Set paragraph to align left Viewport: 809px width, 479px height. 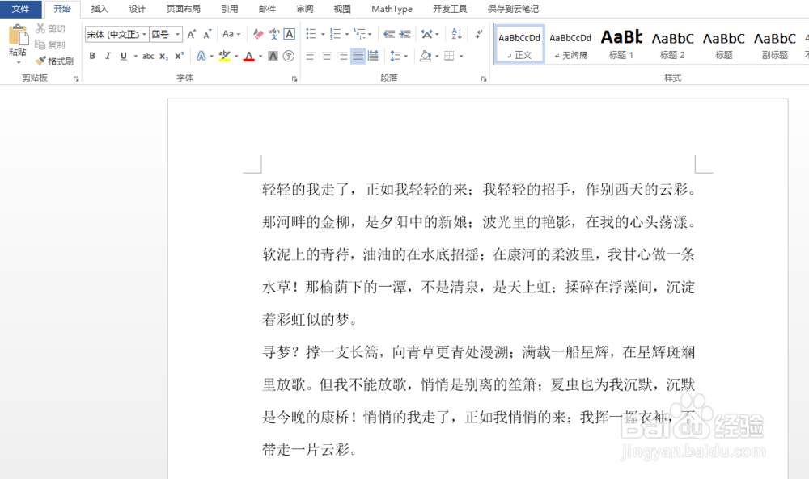point(311,56)
